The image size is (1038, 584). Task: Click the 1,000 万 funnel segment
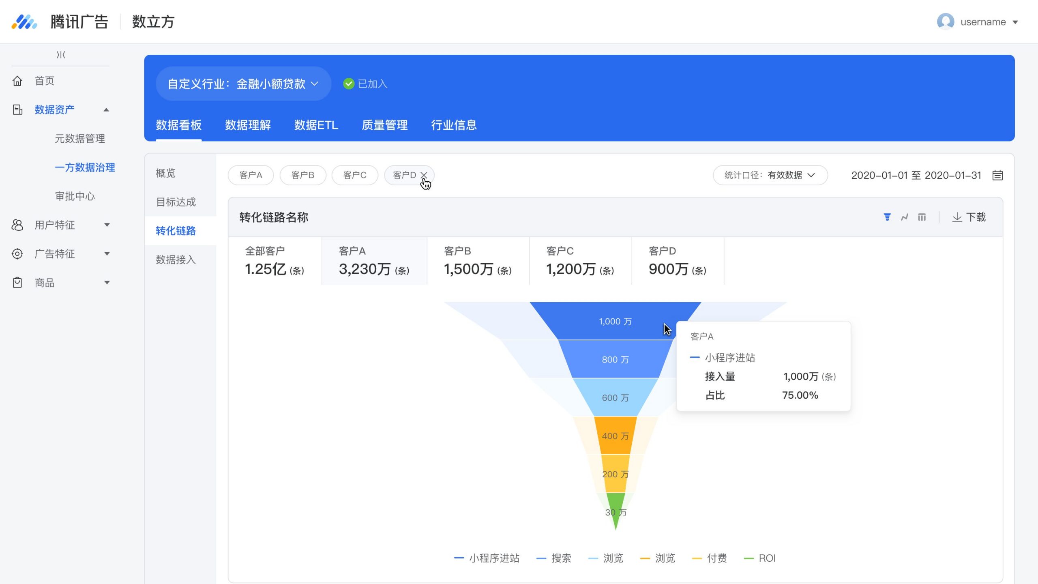[615, 321]
